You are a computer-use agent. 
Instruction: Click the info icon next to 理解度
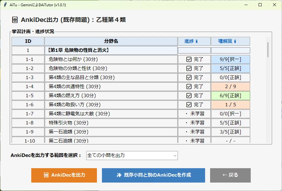[235, 41]
